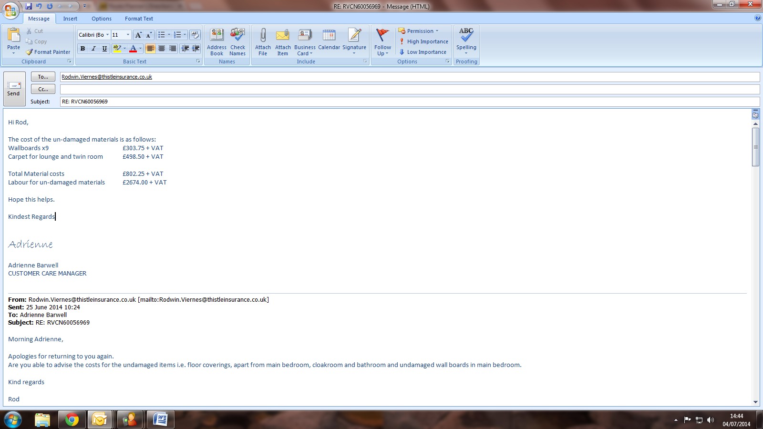Click the Cc... button
763x429 pixels.
click(43, 89)
